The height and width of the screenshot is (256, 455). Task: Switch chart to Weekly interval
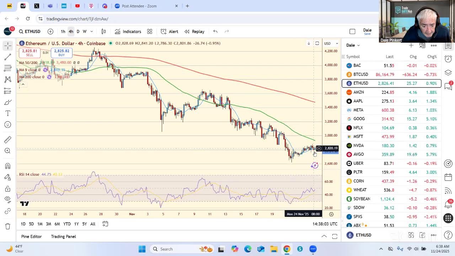pyautogui.click(x=85, y=32)
